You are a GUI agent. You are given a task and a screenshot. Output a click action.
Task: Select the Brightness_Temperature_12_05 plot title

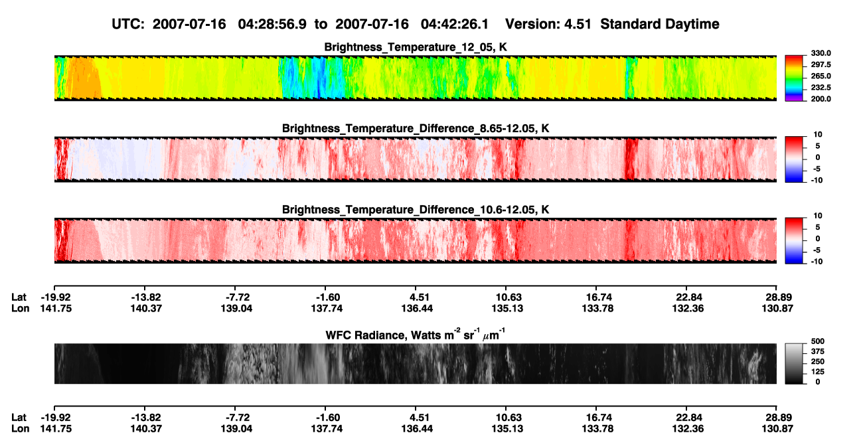pos(416,47)
